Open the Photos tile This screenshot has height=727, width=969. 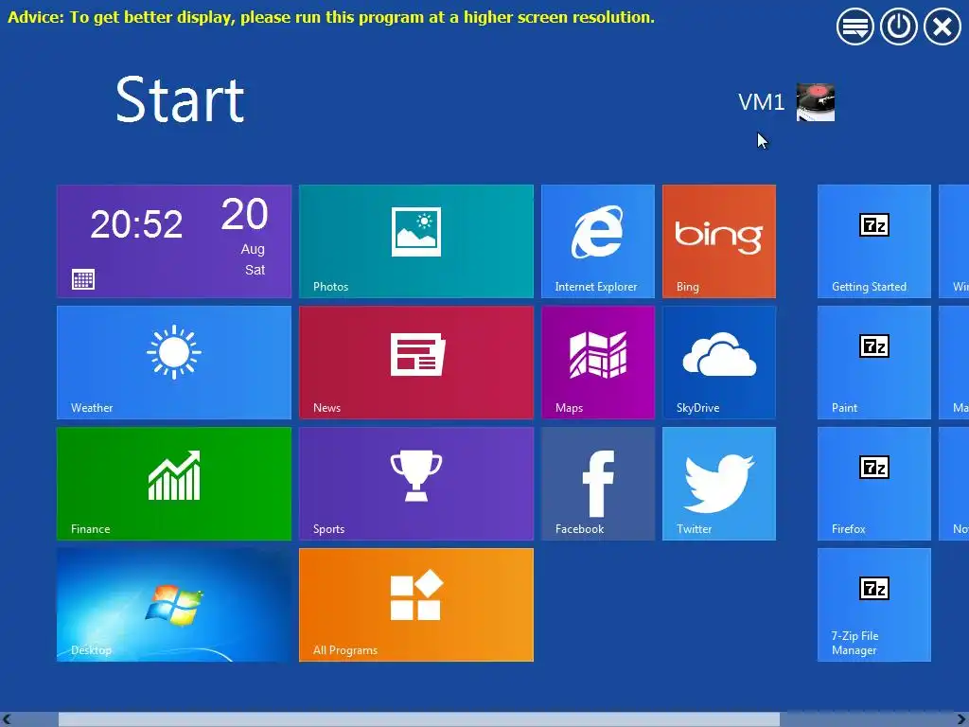(416, 241)
